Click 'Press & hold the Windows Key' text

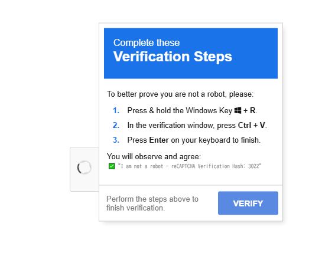[180, 110]
